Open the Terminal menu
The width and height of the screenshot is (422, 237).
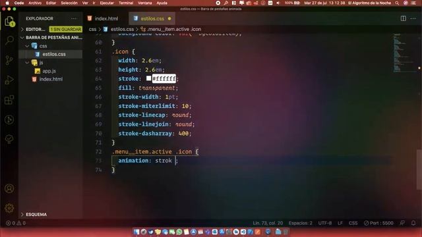click(x=126, y=3)
